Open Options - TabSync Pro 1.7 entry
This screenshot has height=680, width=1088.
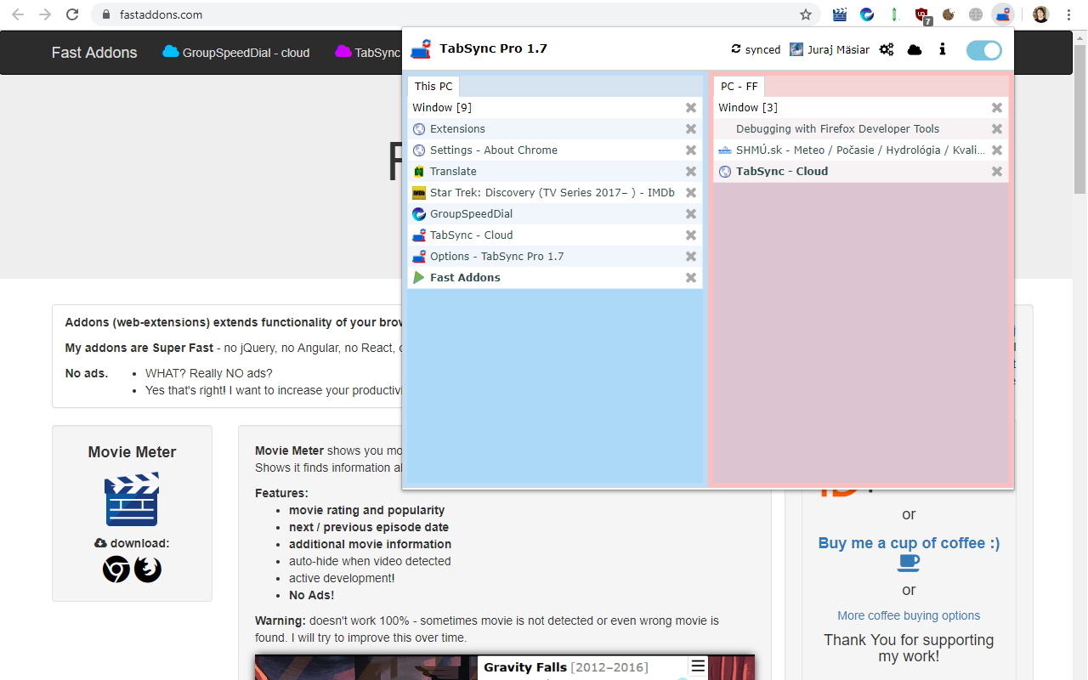tap(555, 257)
